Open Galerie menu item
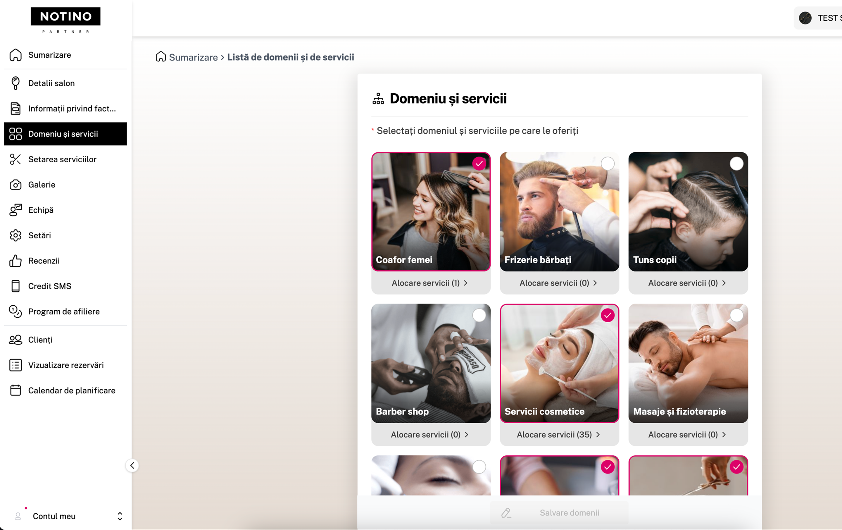 (x=65, y=185)
